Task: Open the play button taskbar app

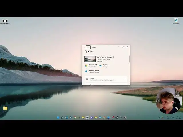Action: [x=125, y=118]
